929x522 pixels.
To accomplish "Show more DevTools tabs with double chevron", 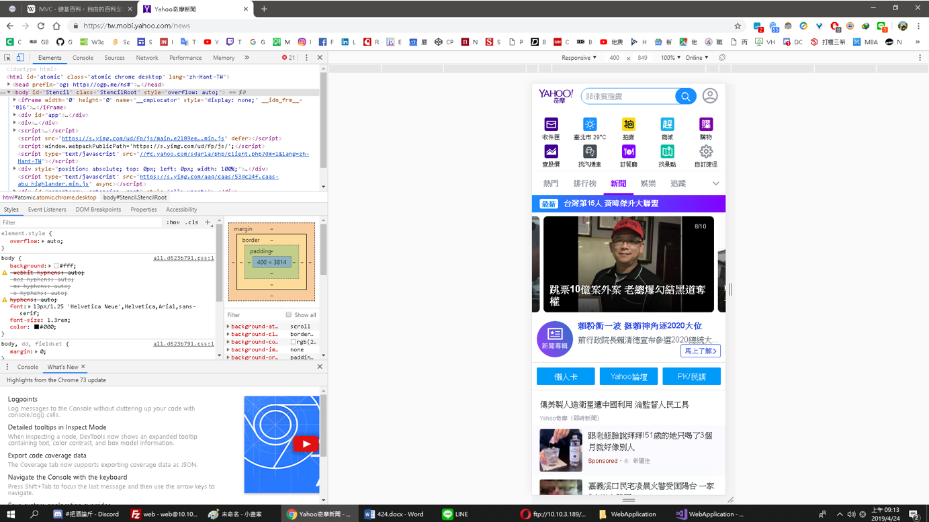I will pos(247,58).
